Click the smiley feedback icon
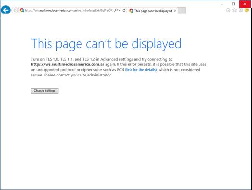The height and width of the screenshot is (190, 252). tap(247, 10)
